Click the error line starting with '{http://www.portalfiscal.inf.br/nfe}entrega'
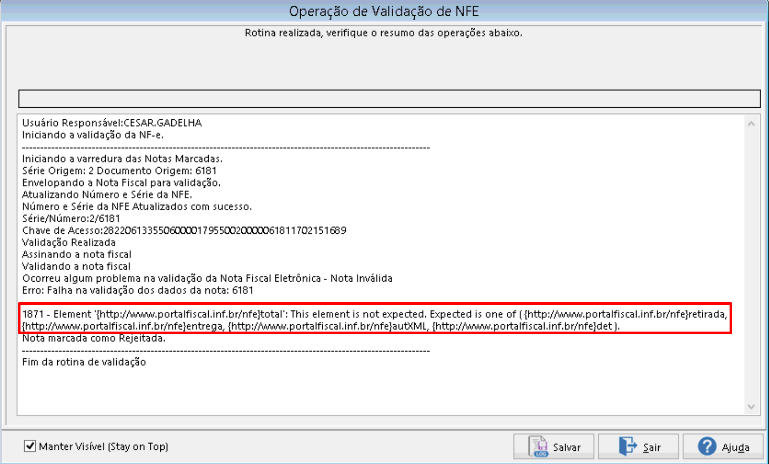The width and height of the screenshot is (769, 464). [321, 326]
